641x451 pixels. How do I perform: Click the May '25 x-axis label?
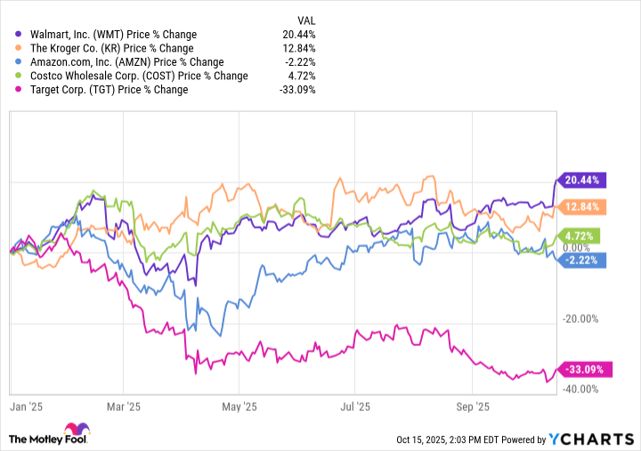pos(240,407)
